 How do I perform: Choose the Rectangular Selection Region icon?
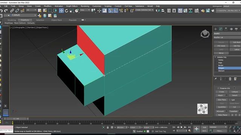[x=50, y=10]
